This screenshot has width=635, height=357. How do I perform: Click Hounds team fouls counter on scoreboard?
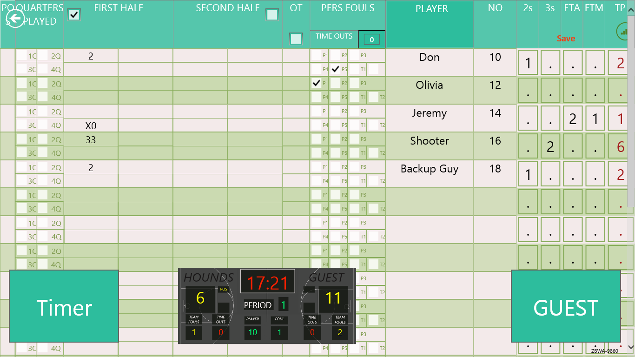click(194, 332)
